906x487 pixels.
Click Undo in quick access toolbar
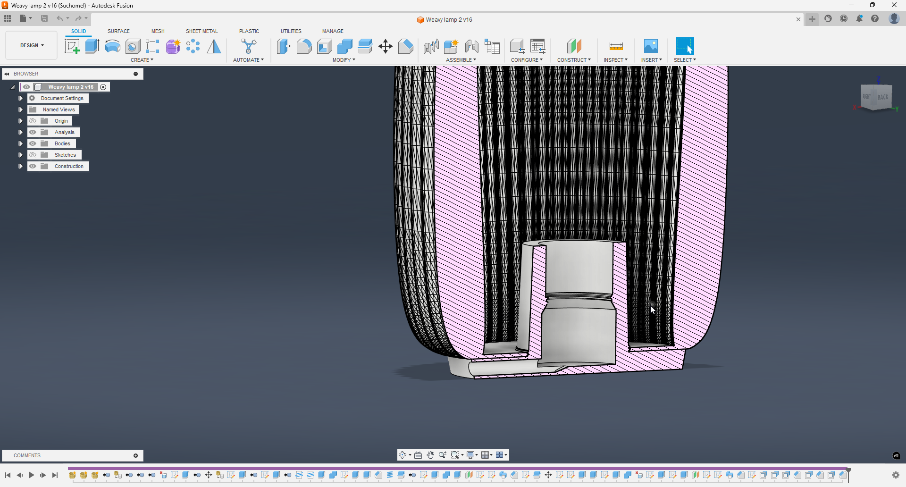[x=60, y=18]
